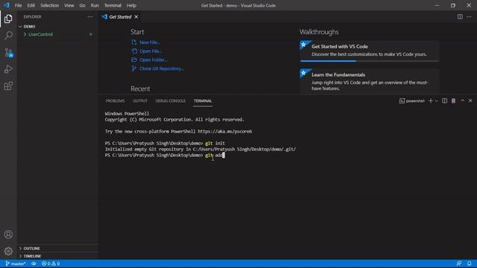Click the watch eye icon in status bar
Image resolution: width=477 pixels, height=268 pixels.
(34, 264)
